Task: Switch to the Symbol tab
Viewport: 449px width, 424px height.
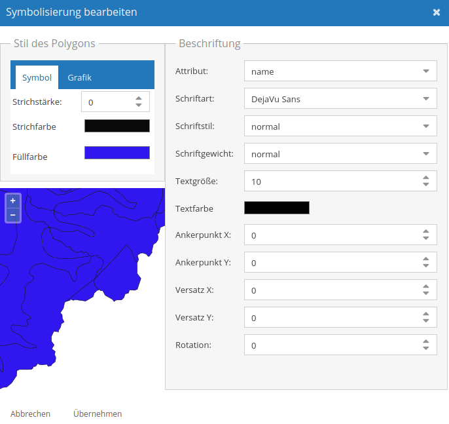Action: (37, 77)
